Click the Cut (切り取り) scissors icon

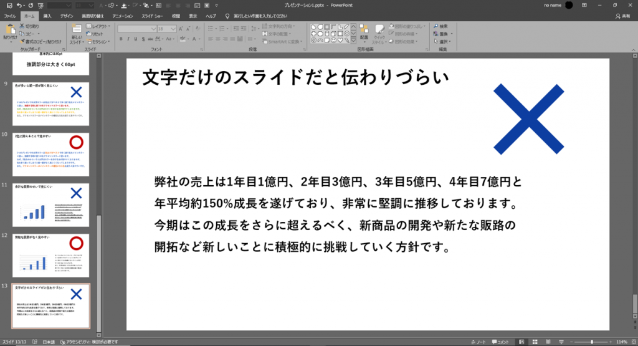[22, 26]
